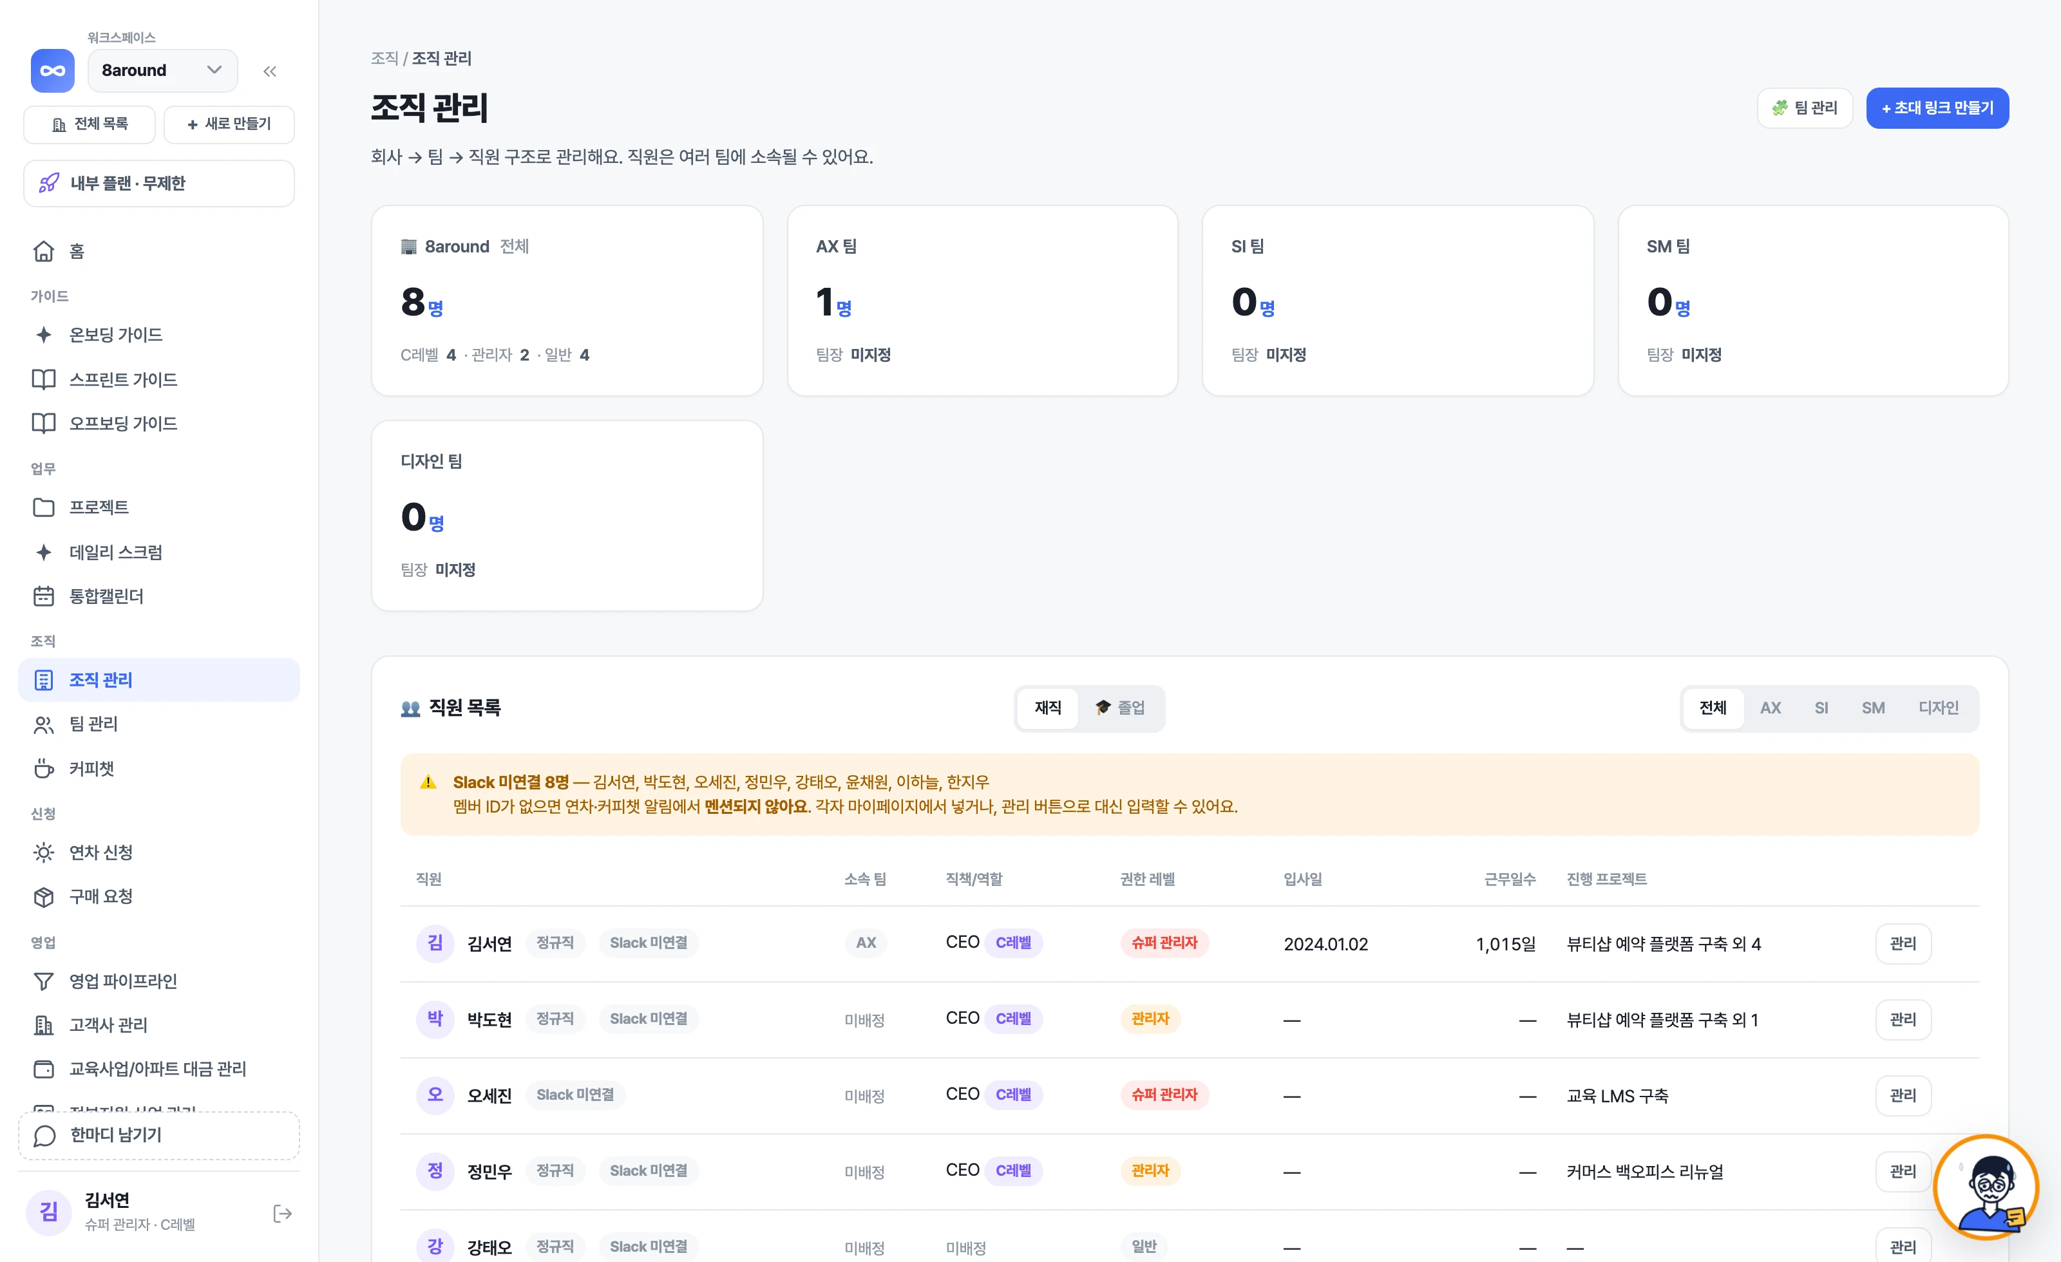Open the chatbot avatar assistant bubble

(x=1986, y=1187)
